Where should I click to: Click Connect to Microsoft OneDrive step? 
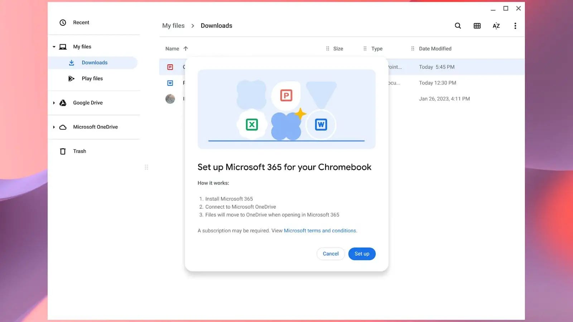[240, 207]
